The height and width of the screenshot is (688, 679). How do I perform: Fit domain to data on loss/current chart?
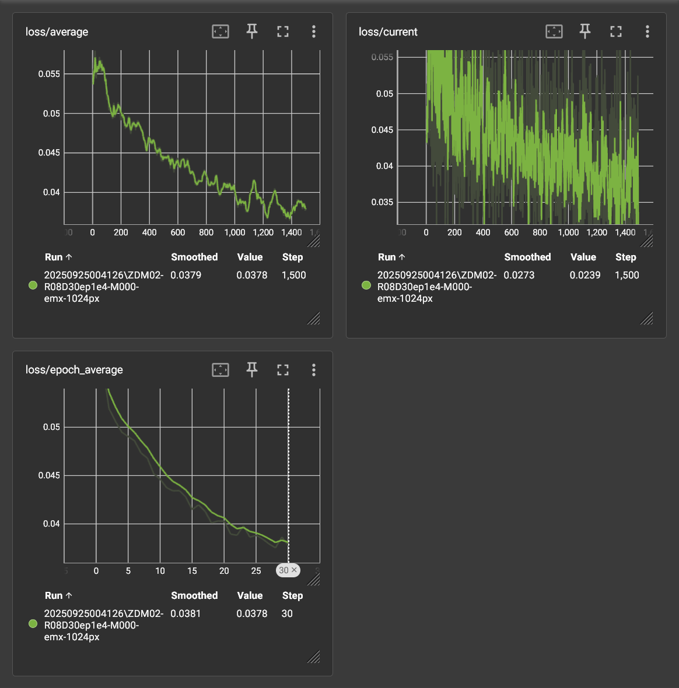[x=554, y=31]
